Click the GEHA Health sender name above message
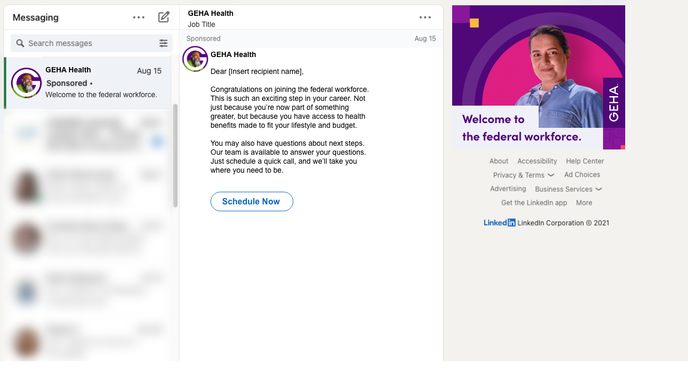The width and height of the screenshot is (688, 375). (x=233, y=54)
